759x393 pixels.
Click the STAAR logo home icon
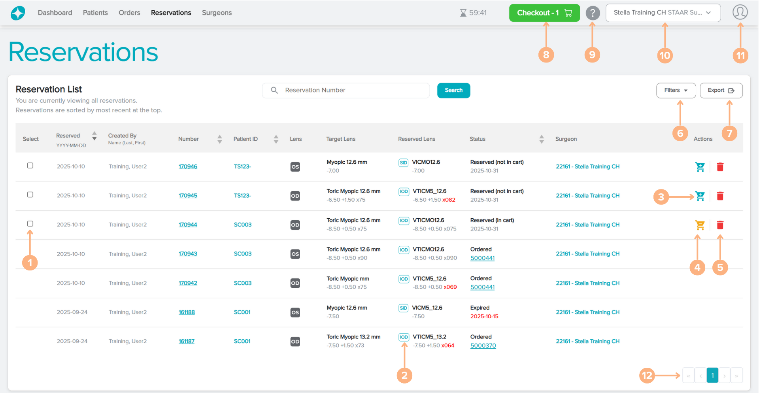(18, 13)
